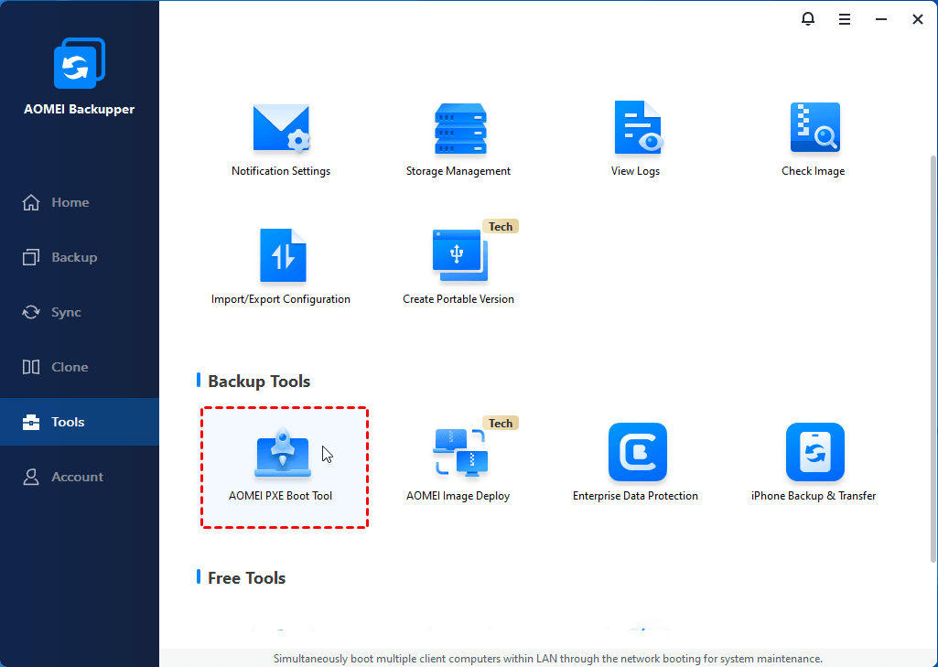
Task: Click the Free Tools heading
Action: tap(246, 578)
